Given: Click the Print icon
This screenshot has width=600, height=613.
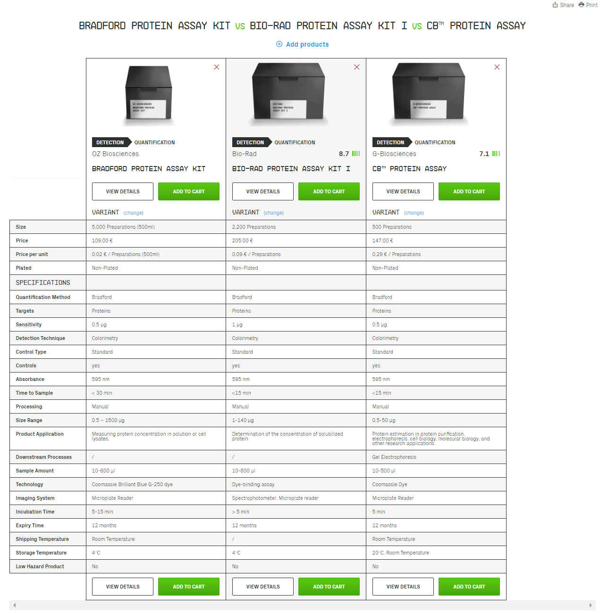Looking at the screenshot, I should pos(581,5).
